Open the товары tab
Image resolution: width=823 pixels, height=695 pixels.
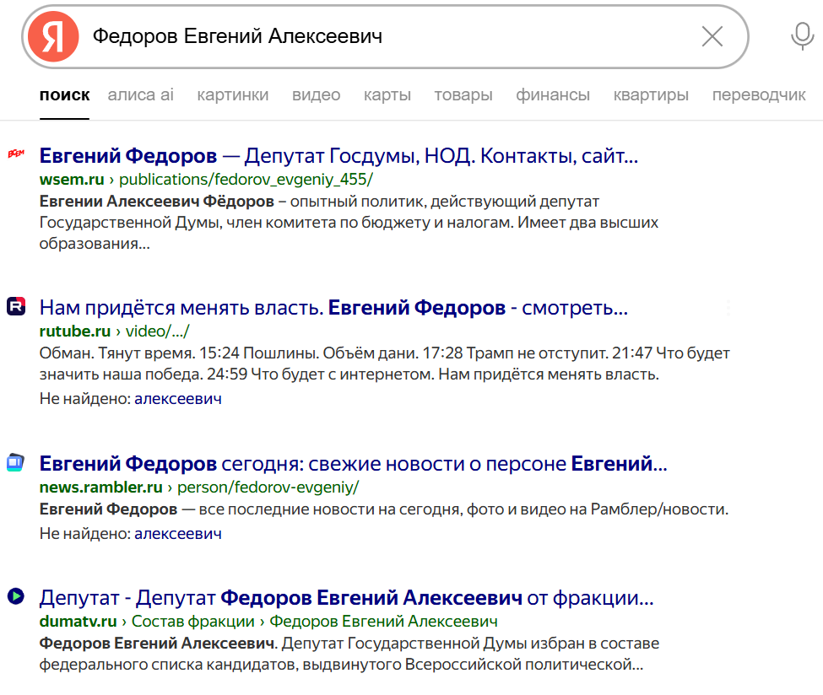coord(463,95)
